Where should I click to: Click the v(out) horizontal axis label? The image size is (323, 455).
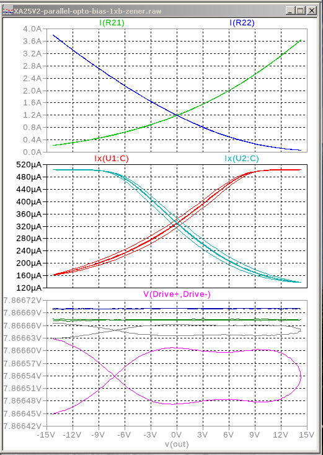tap(177, 444)
